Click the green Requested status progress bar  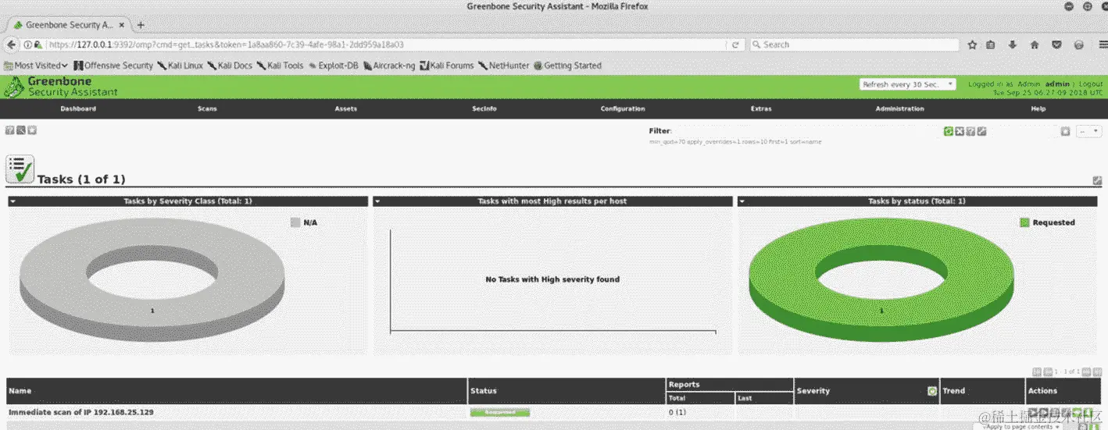coord(500,412)
